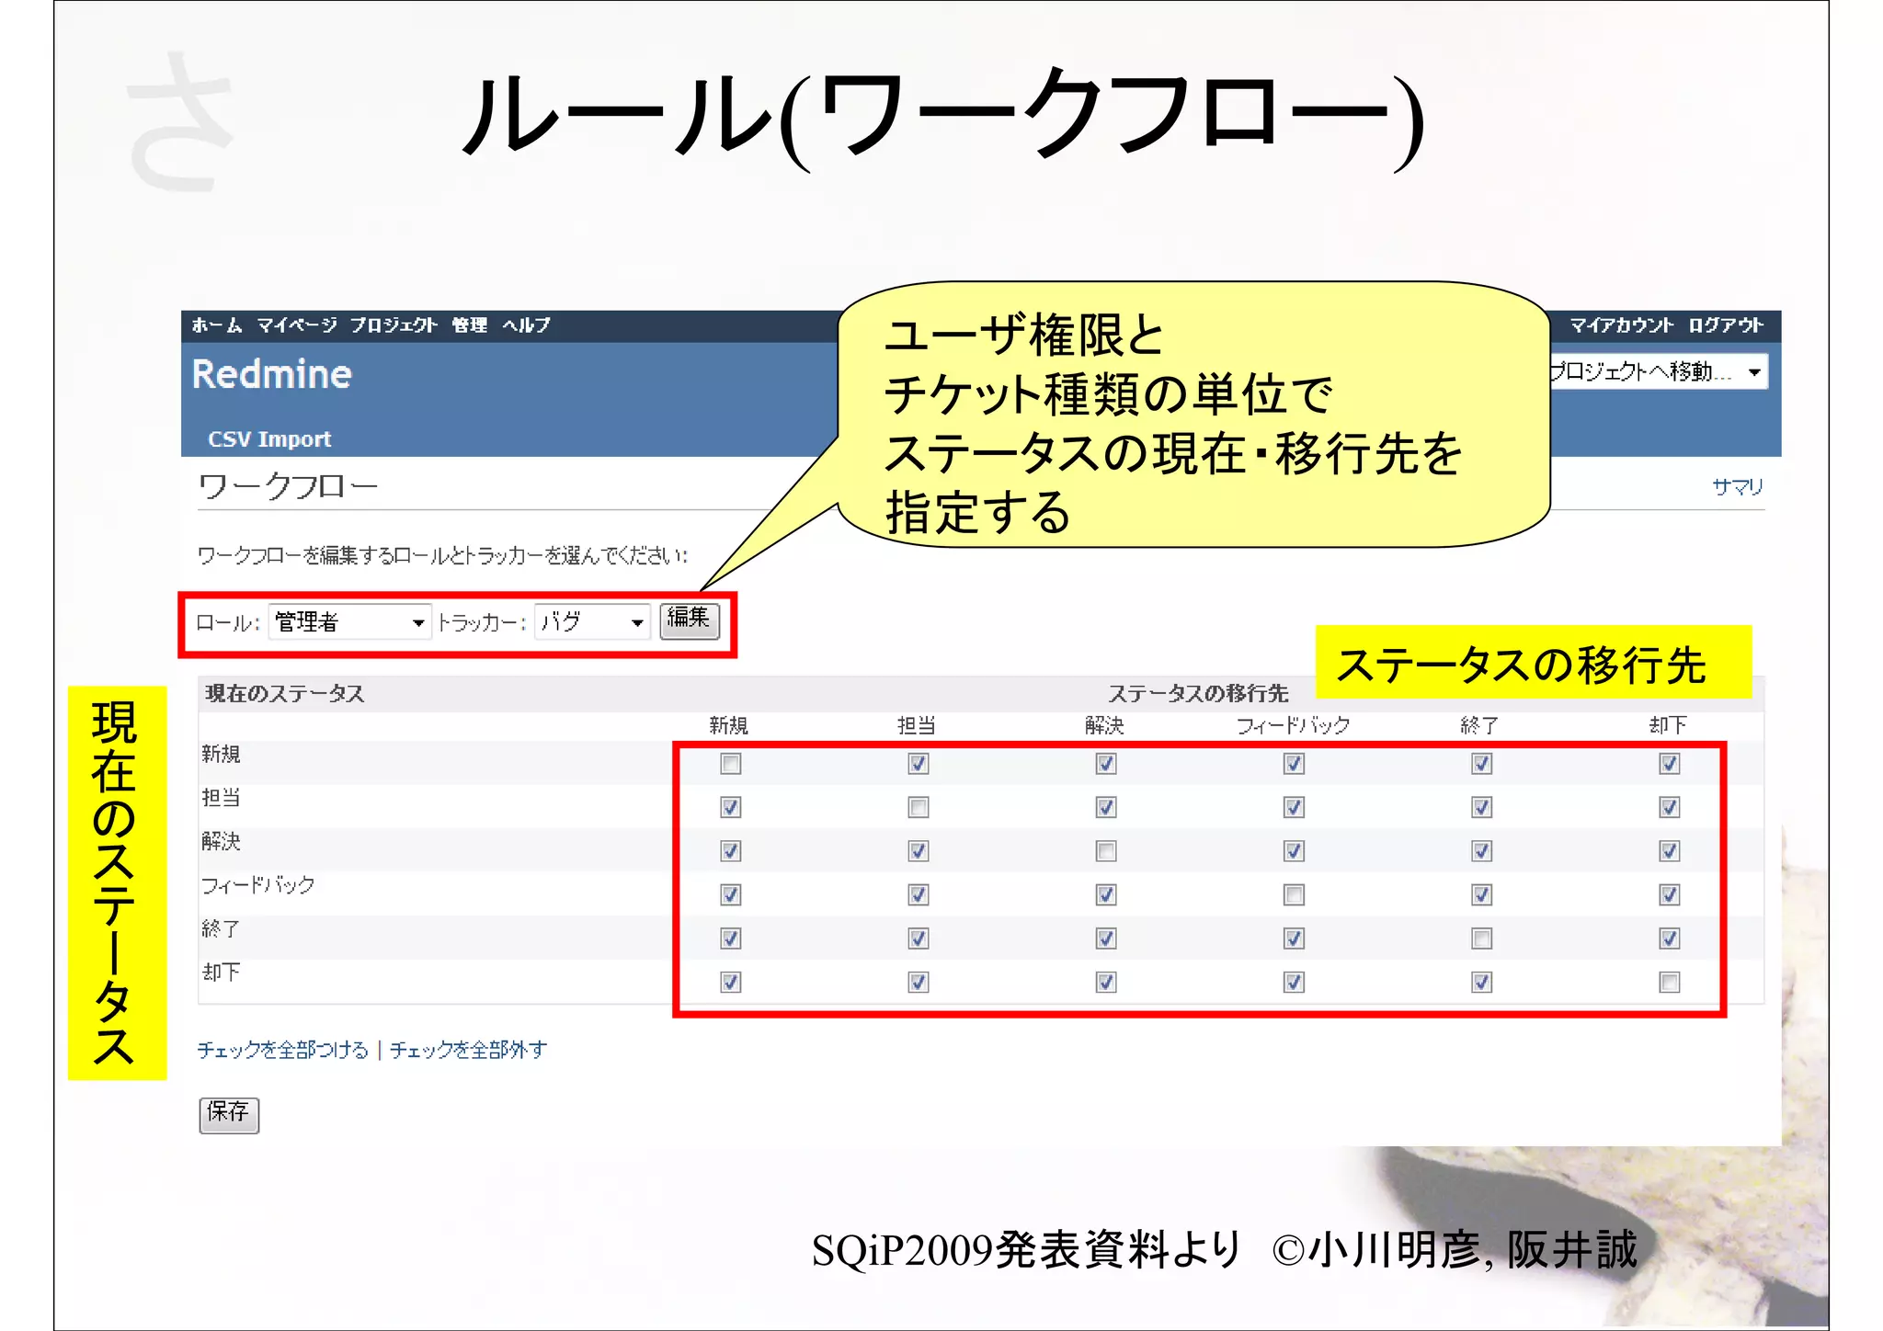1883x1331 pixels.
Task: Click the Redmine header title
Action: (x=272, y=374)
